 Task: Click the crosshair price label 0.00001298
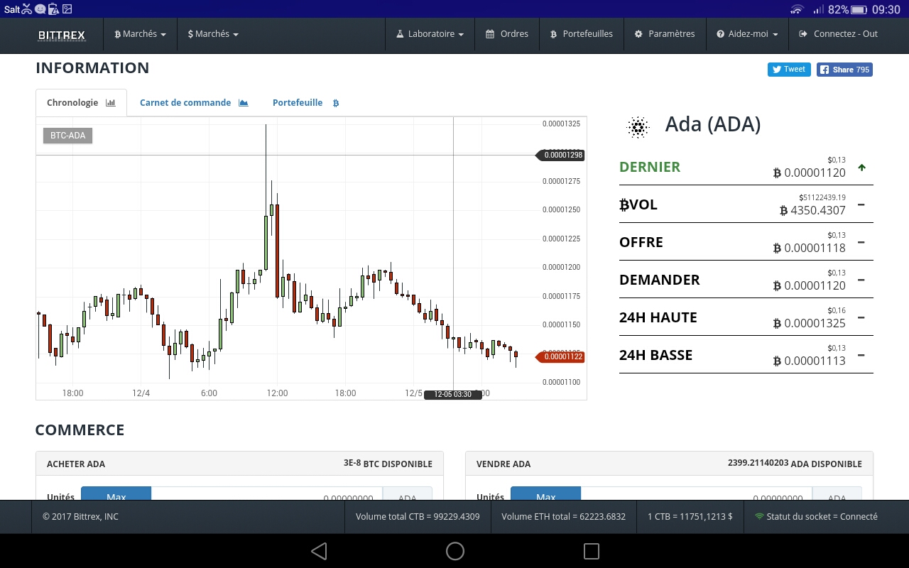(560, 155)
